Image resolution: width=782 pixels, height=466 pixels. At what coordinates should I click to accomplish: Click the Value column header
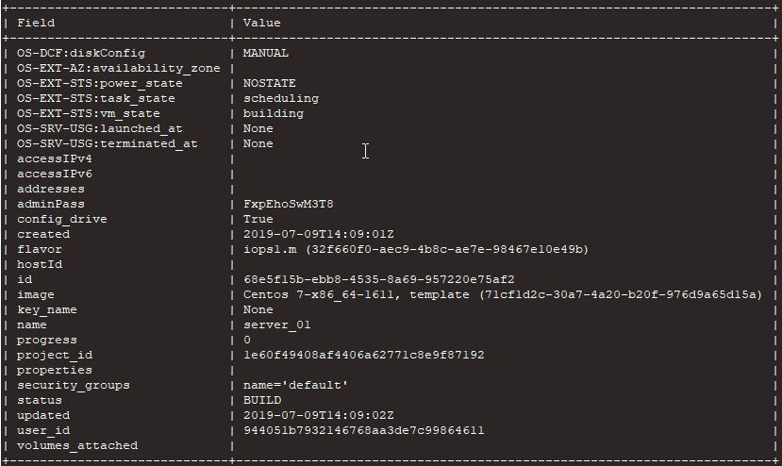point(262,23)
